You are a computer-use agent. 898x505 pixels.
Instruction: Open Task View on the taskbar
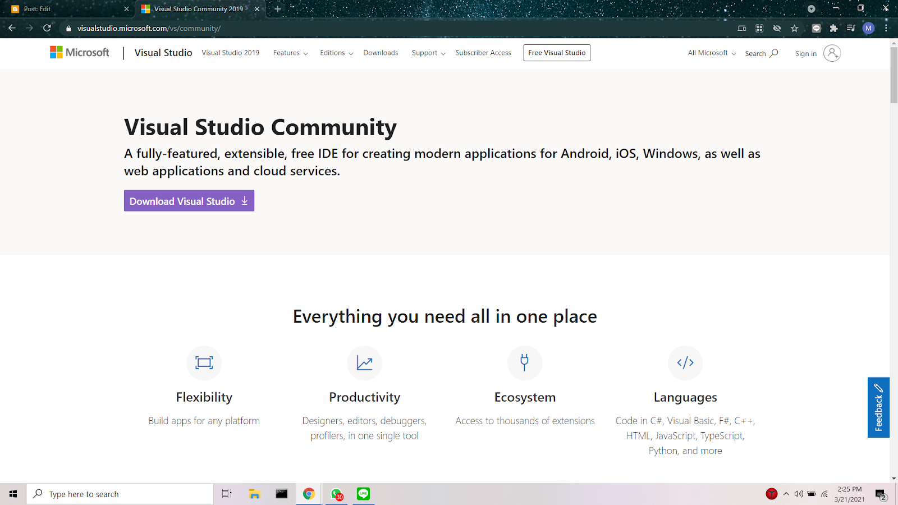pyautogui.click(x=227, y=494)
